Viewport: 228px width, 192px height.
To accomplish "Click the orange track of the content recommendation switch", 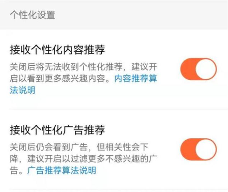I will click(x=187, y=69).
